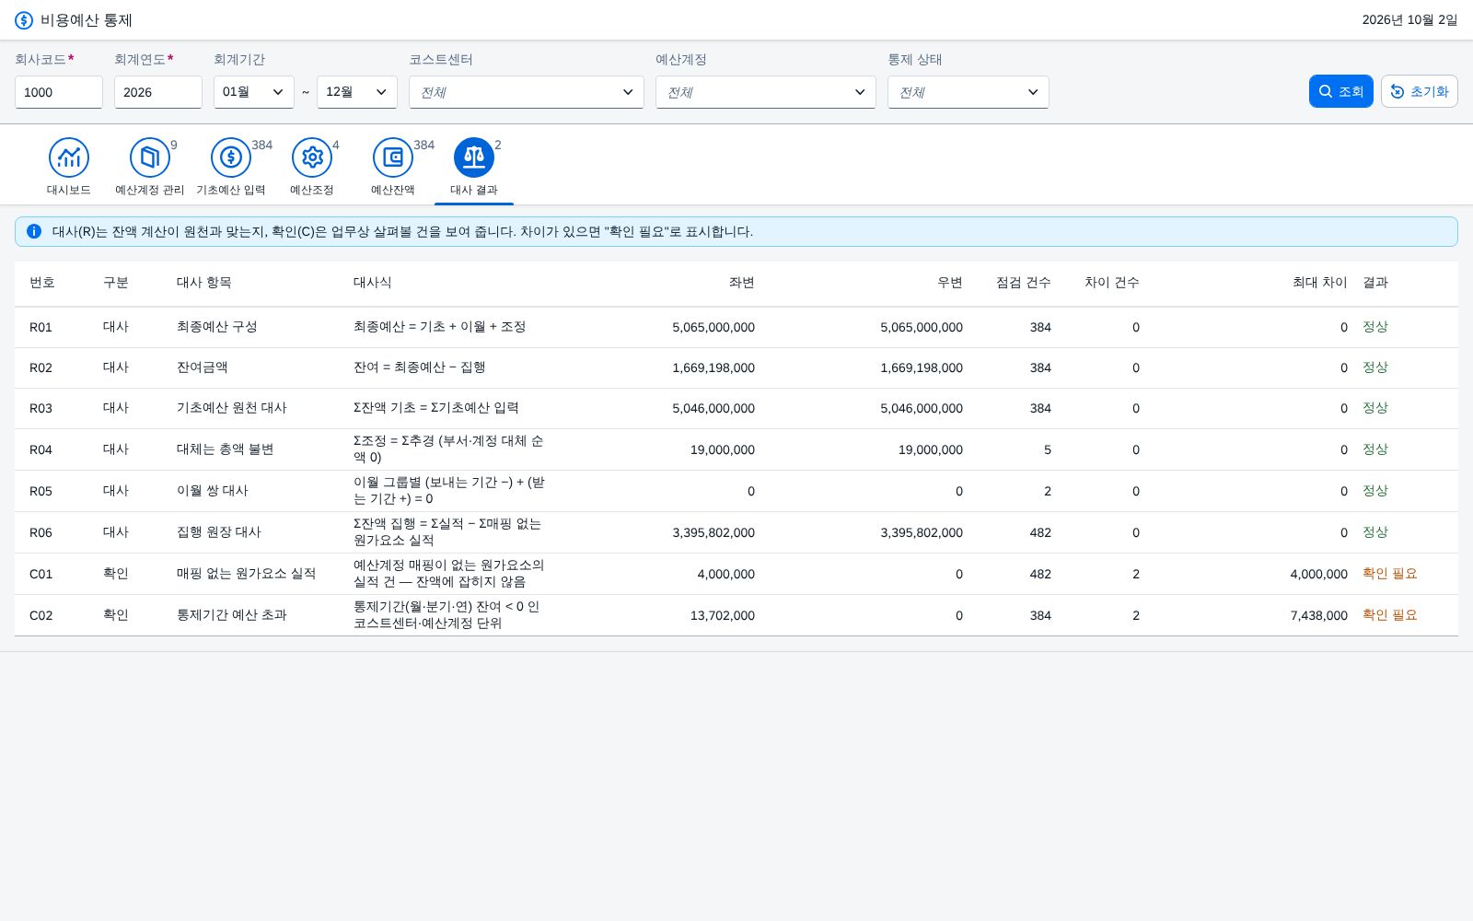Select the 대사 결과 scales icon

474,157
